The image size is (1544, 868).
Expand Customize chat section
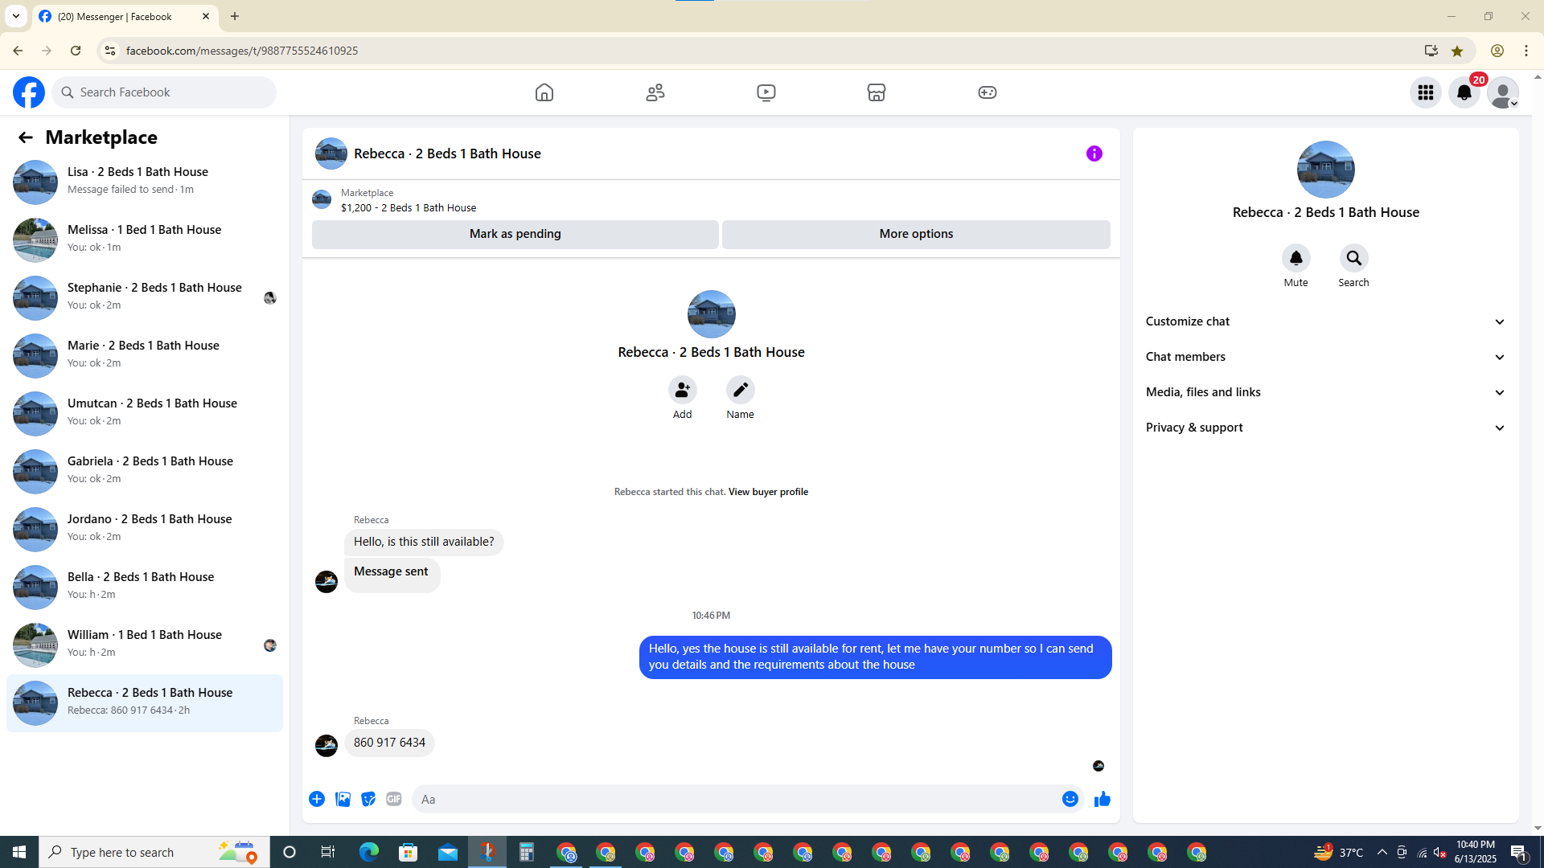(x=1325, y=321)
